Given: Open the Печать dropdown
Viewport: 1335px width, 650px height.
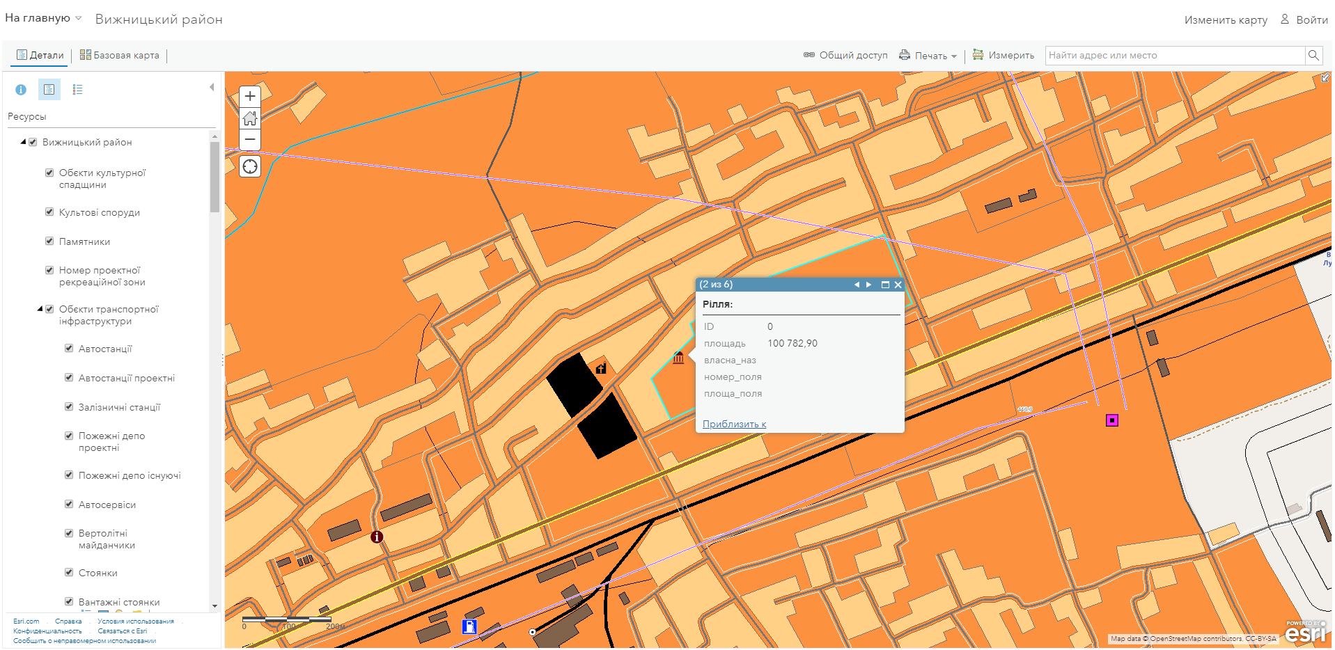Looking at the screenshot, I should (x=928, y=55).
